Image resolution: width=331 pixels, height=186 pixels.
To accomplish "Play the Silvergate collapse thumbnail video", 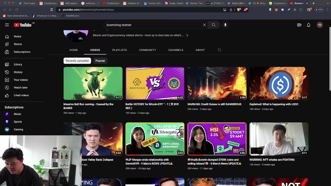I will click(155, 139).
